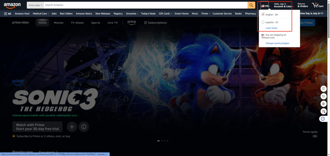Open Today's Deals
The height and width of the screenshot is (156, 330).
pos(148,13)
